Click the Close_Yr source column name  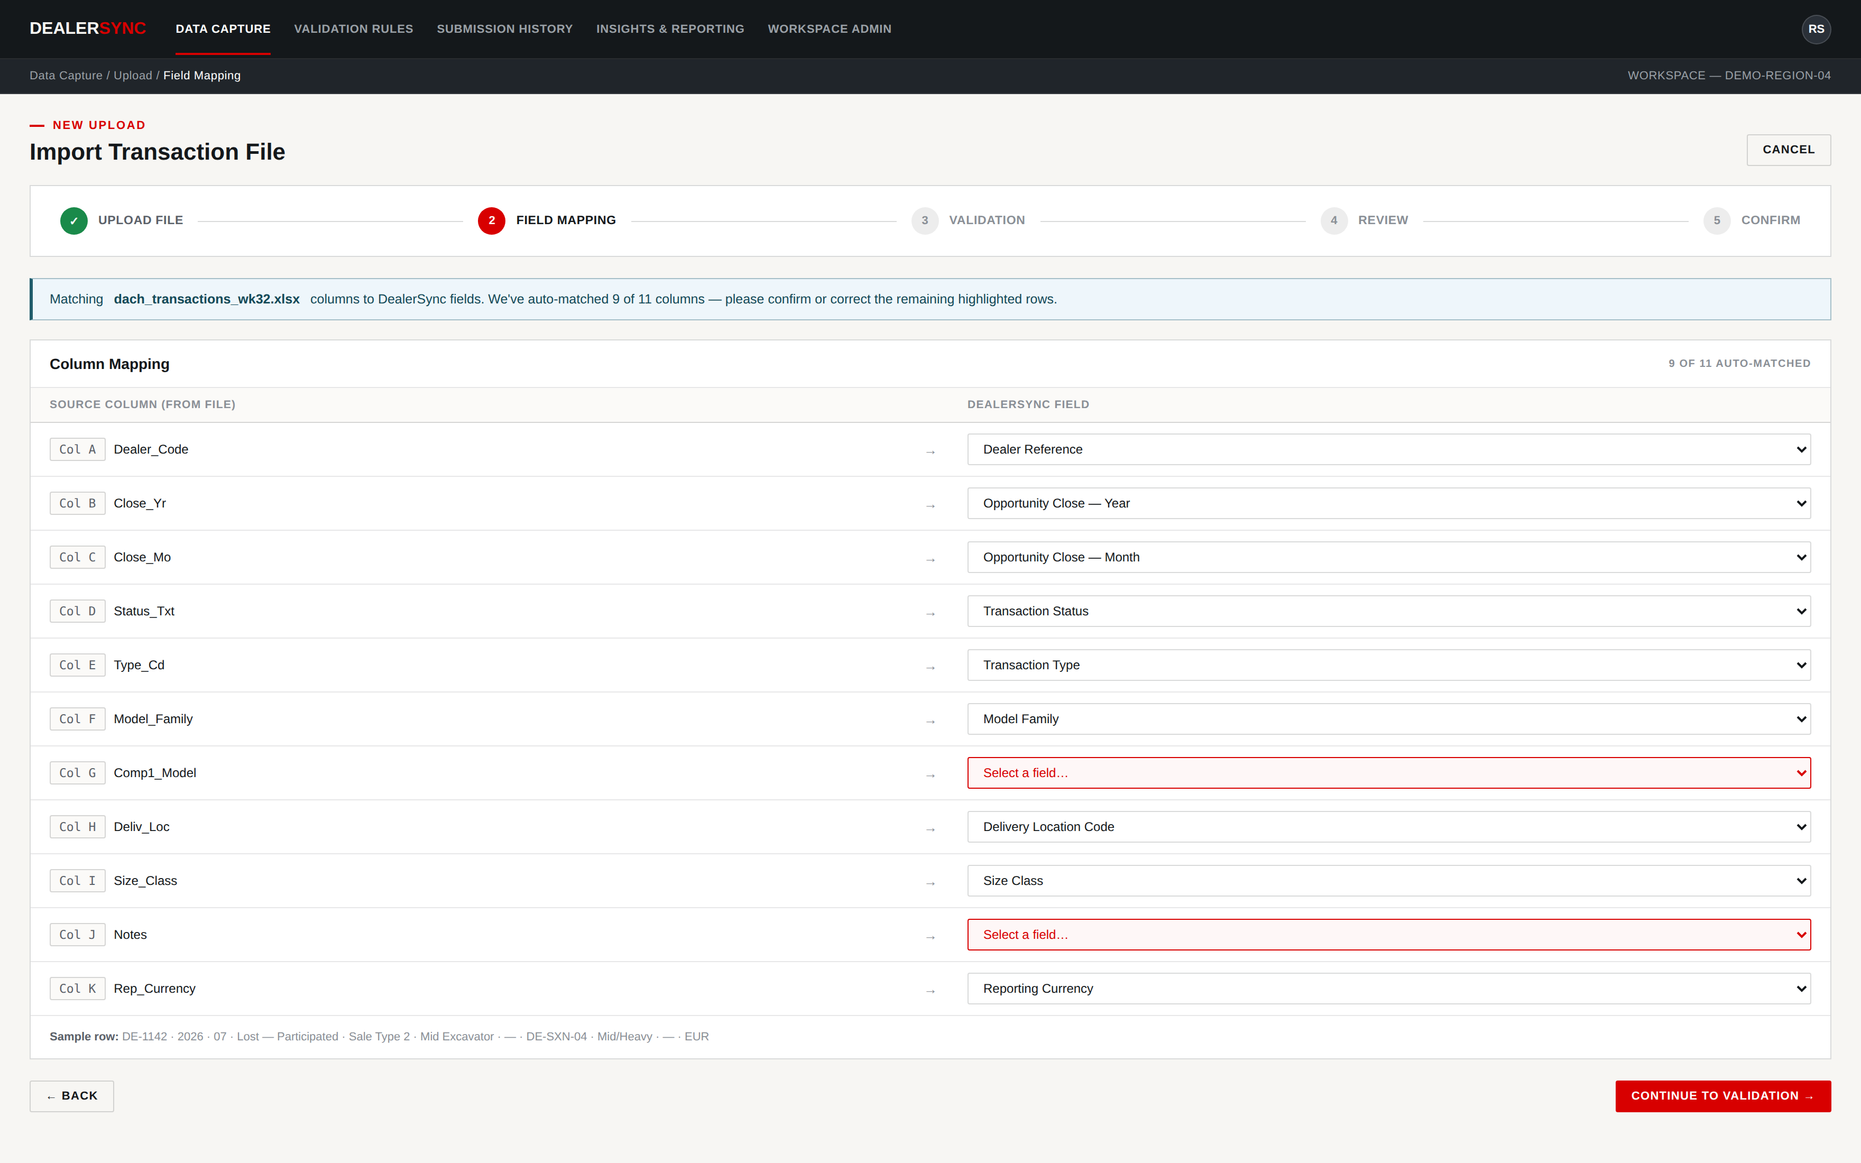click(140, 503)
